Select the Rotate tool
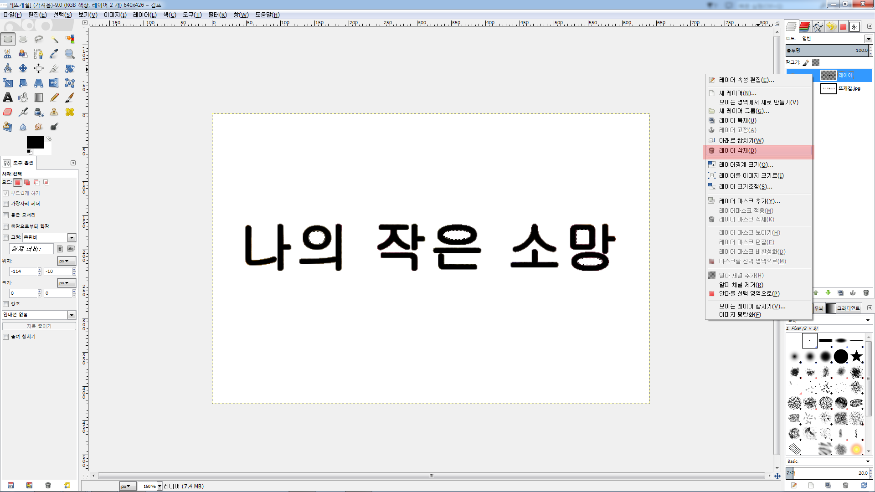The image size is (875, 492). pos(70,68)
